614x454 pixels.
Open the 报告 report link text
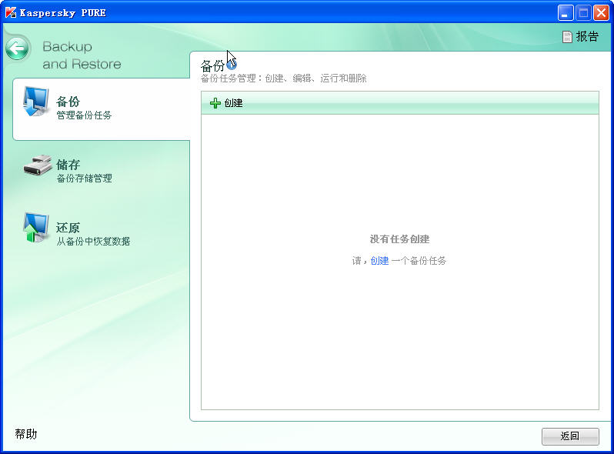tap(587, 37)
